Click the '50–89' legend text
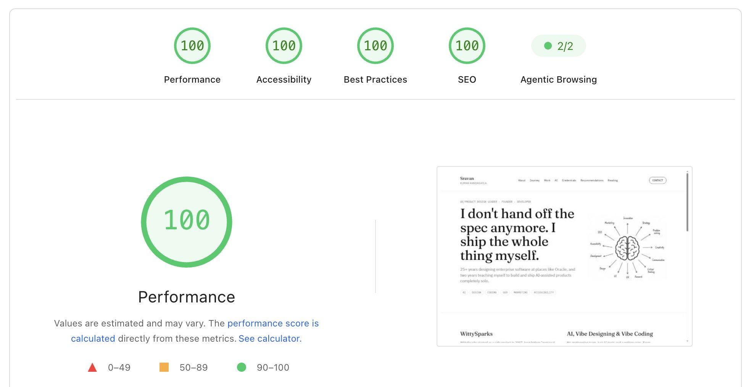The height and width of the screenshot is (387, 751). (193, 368)
